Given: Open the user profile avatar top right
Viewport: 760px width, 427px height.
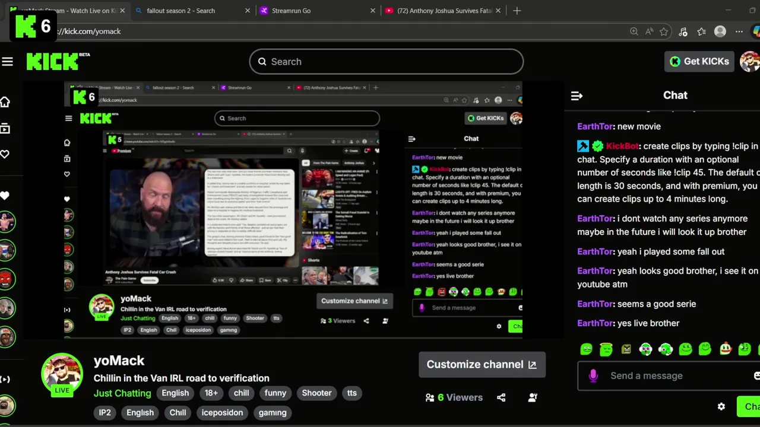Looking at the screenshot, I should point(750,61).
